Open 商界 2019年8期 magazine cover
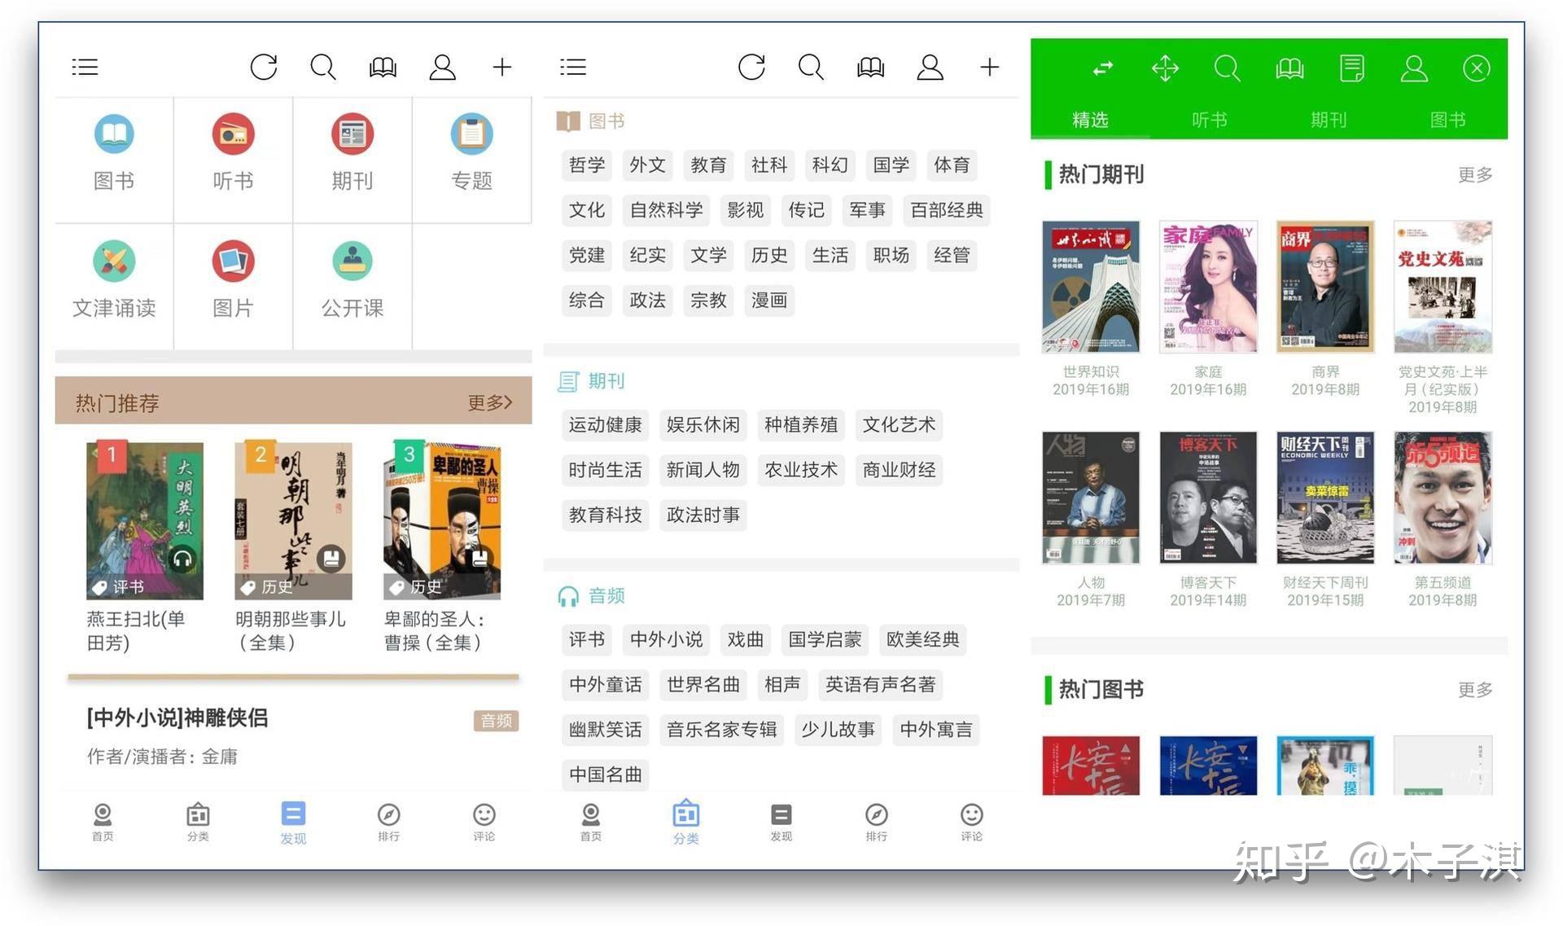The width and height of the screenshot is (1563, 926). 1324,287
